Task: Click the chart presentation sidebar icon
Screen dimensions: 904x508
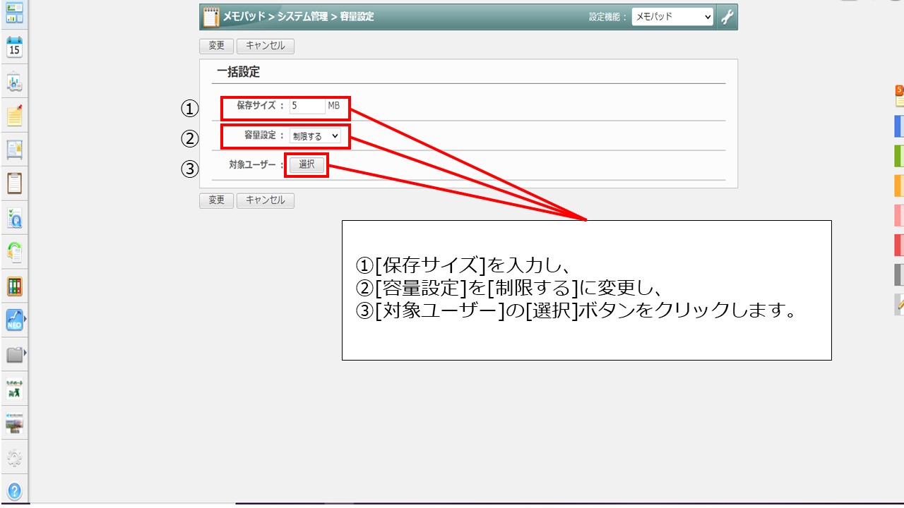Action: (x=14, y=82)
